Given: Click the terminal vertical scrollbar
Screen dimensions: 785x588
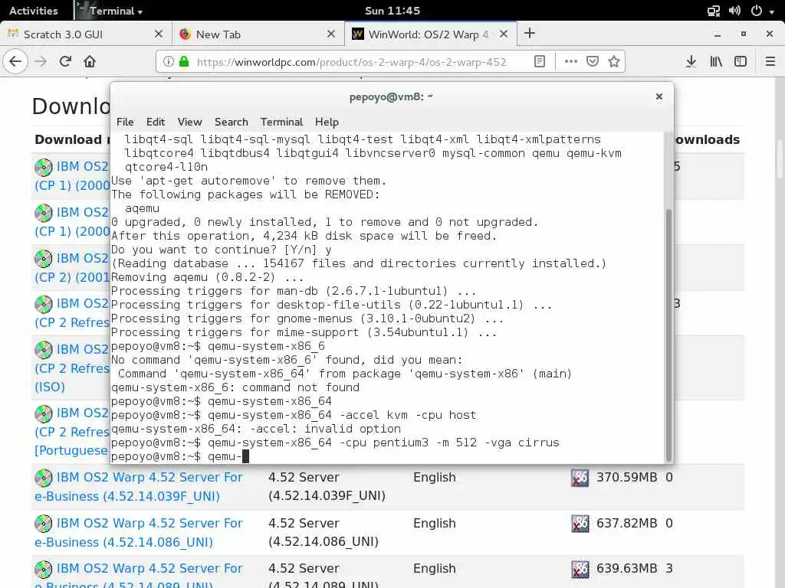Looking at the screenshot, I should pyautogui.click(x=668, y=335).
